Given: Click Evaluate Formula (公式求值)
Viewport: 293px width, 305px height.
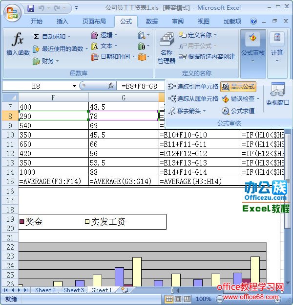Looking at the screenshot, I should click(x=238, y=111).
